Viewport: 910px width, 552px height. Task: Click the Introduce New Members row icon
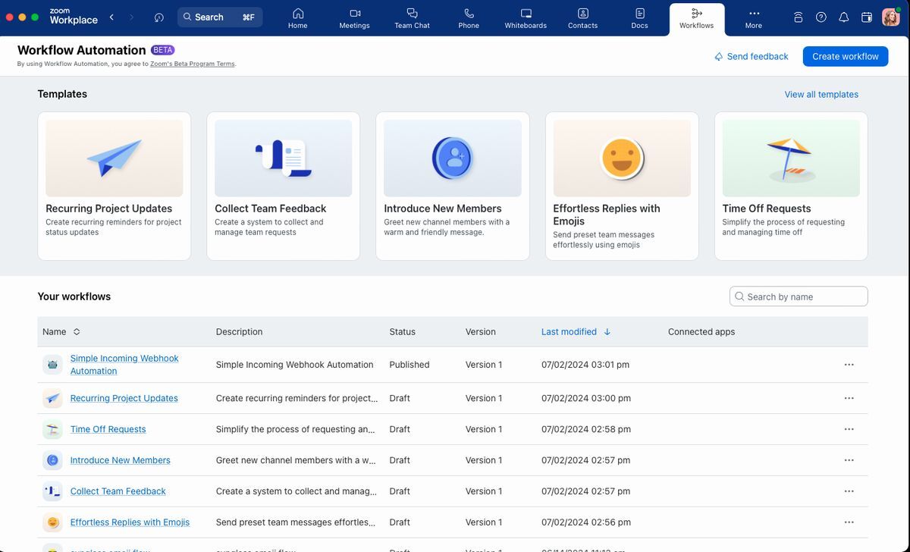pos(52,460)
